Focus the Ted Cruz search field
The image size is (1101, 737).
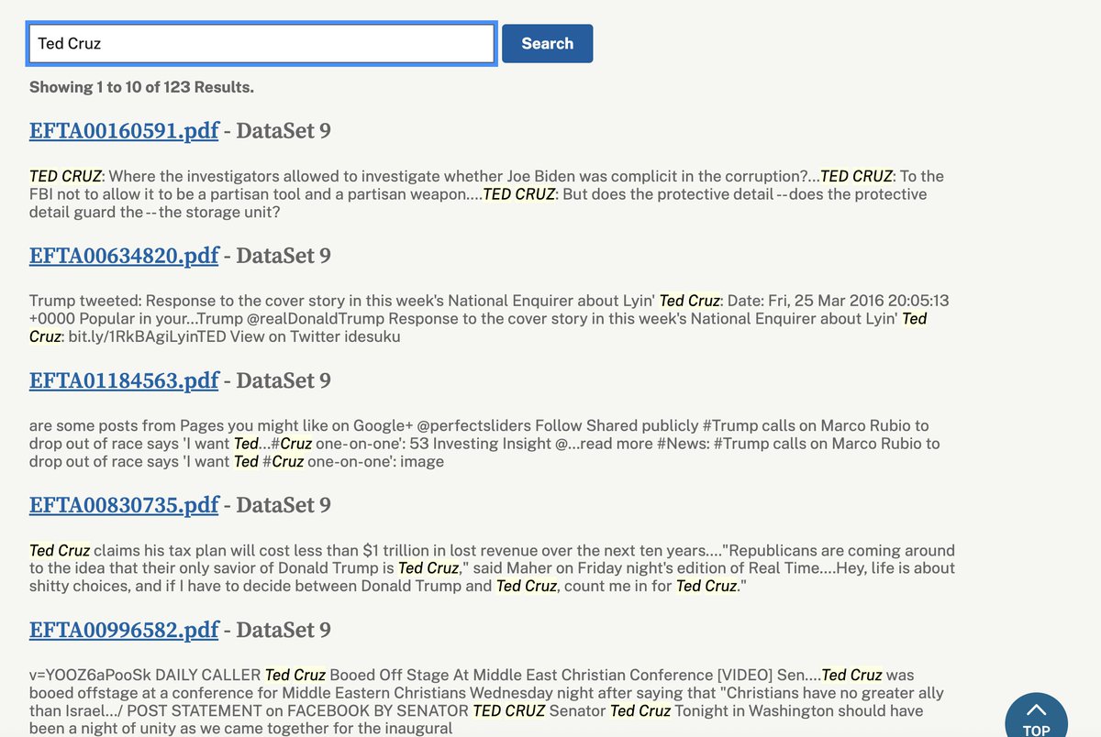[x=262, y=44]
